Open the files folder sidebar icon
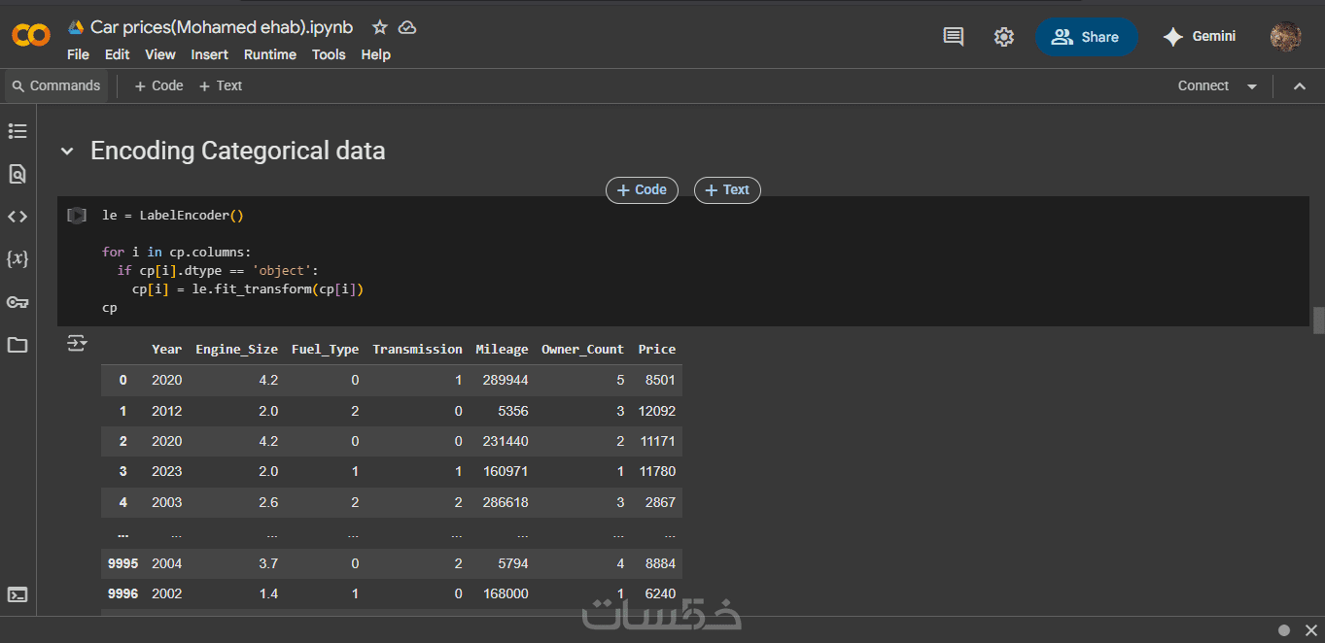1325x643 pixels. 17,345
